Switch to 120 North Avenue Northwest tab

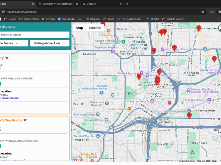[58, 4]
